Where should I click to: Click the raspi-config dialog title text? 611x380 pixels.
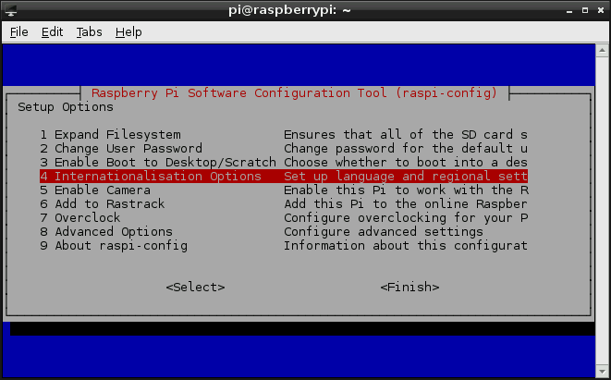pyautogui.click(x=295, y=93)
